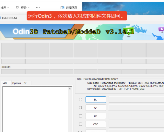
Task: Switch to the Options tab
Action: 17,83
